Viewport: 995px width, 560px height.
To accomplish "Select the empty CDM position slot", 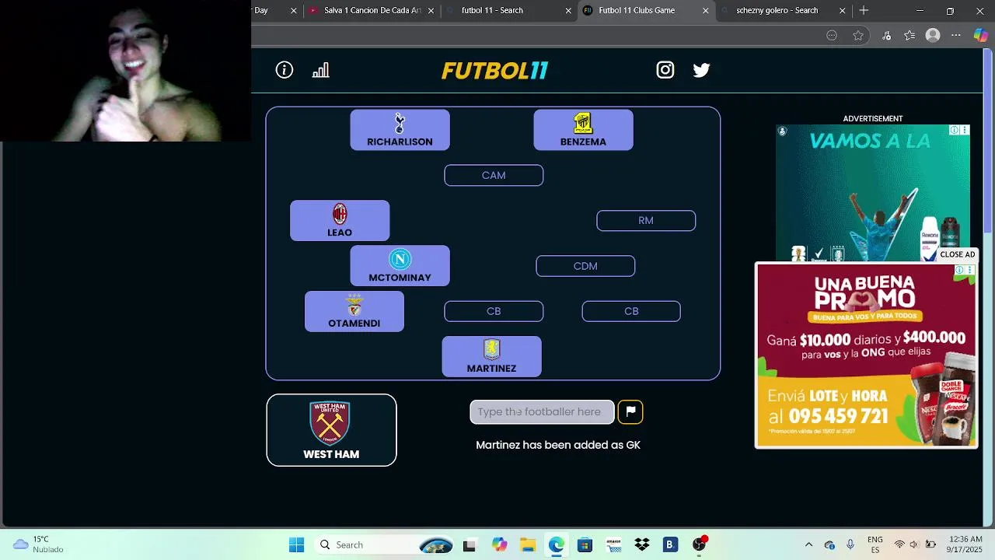I will pyautogui.click(x=585, y=266).
